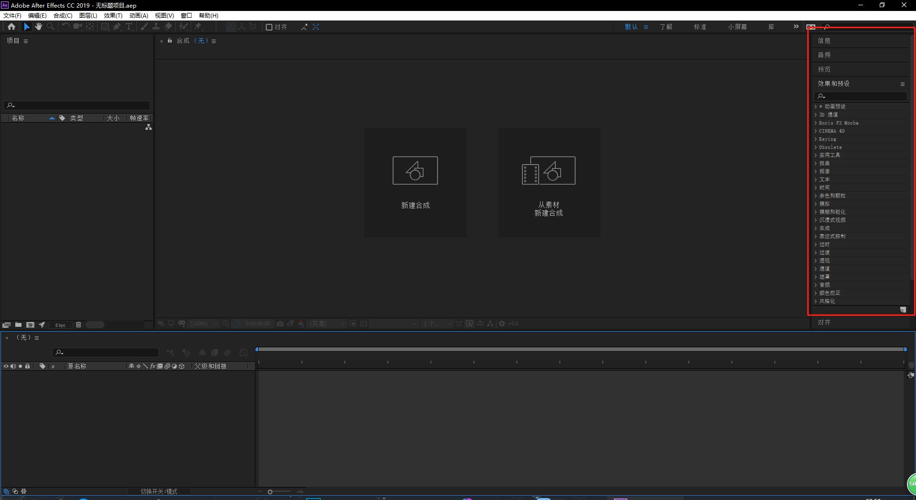Viewport: 916px width, 500px height.
Task: Select the Brush tool
Action: [144, 27]
